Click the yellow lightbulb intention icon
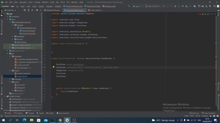 coord(54,67)
